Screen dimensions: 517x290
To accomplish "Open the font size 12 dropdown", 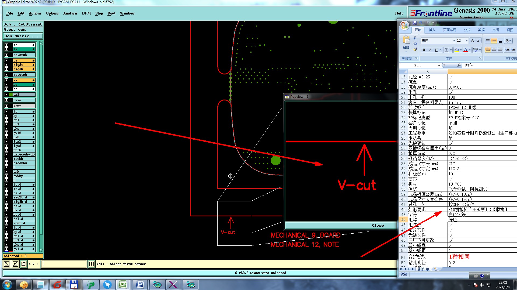I will (x=467, y=41).
